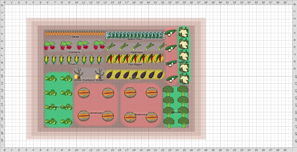
Task: Select the Pole Beans row
Action: (135, 35)
